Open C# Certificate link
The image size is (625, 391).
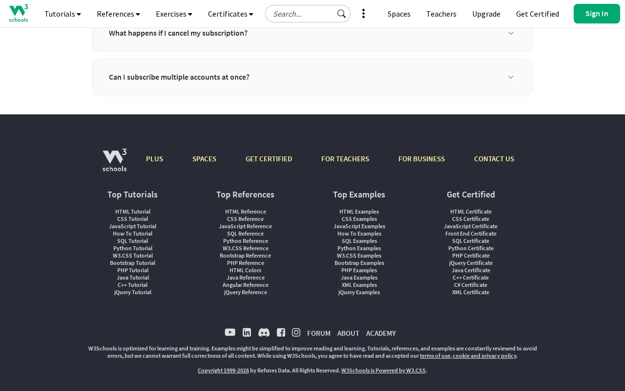pyautogui.click(x=471, y=285)
